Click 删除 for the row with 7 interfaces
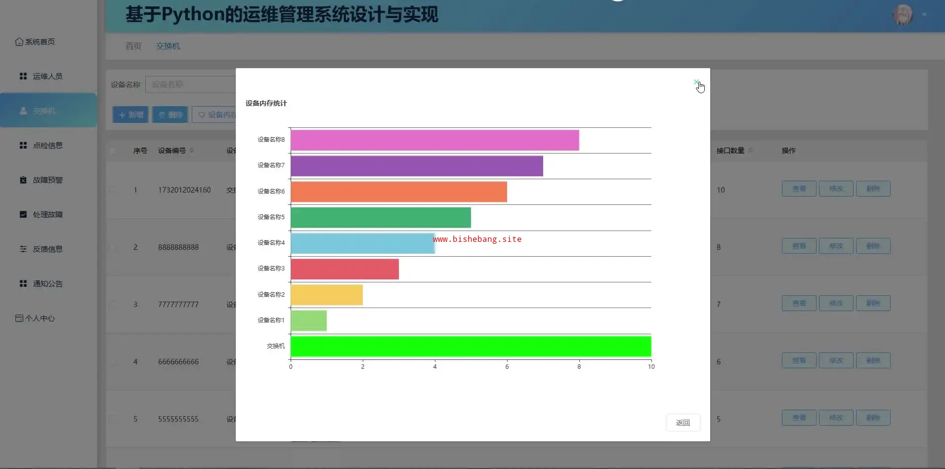Viewport: 945px width, 469px height. (873, 303)
